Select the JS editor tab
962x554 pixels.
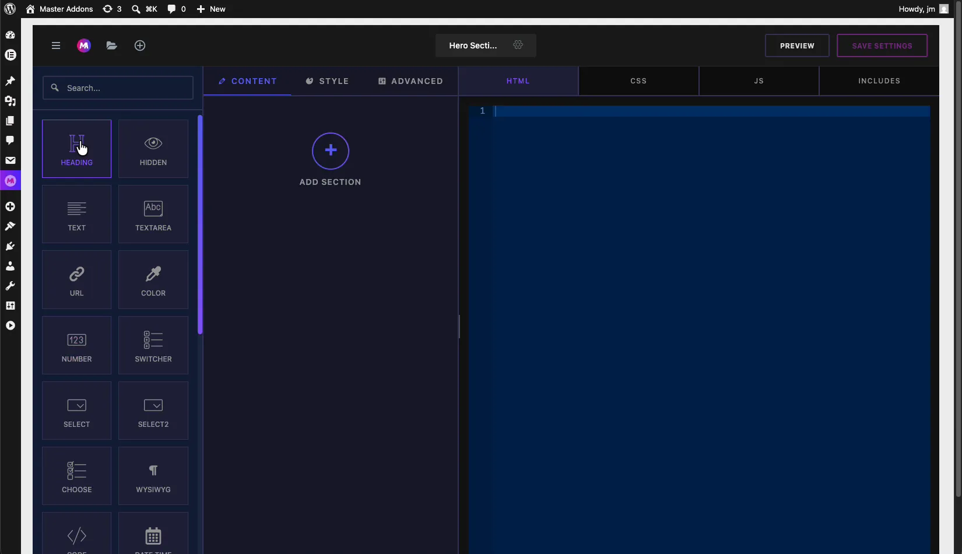coord(759,81)
